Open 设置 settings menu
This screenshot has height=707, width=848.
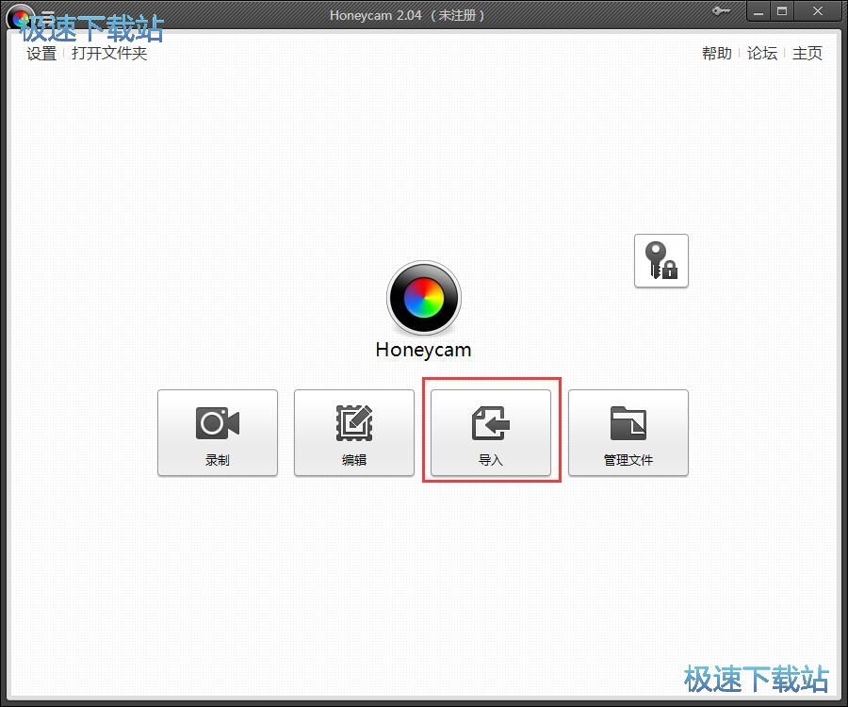(x=41, y=54)
